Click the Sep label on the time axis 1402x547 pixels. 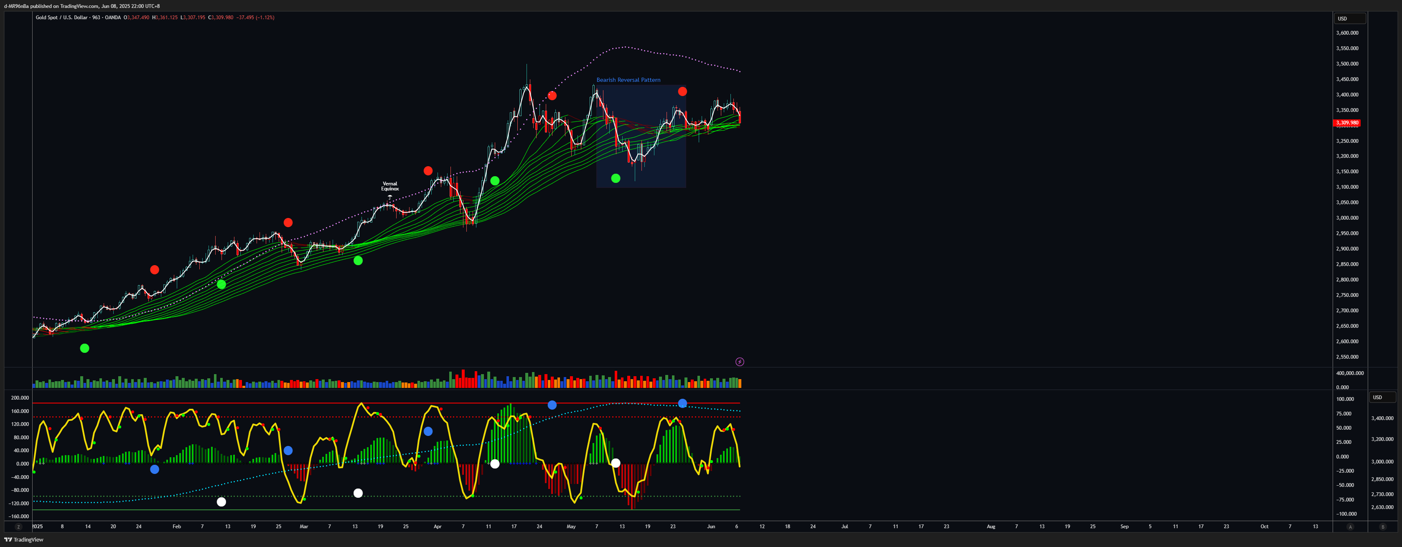[x=1125, y=527]
